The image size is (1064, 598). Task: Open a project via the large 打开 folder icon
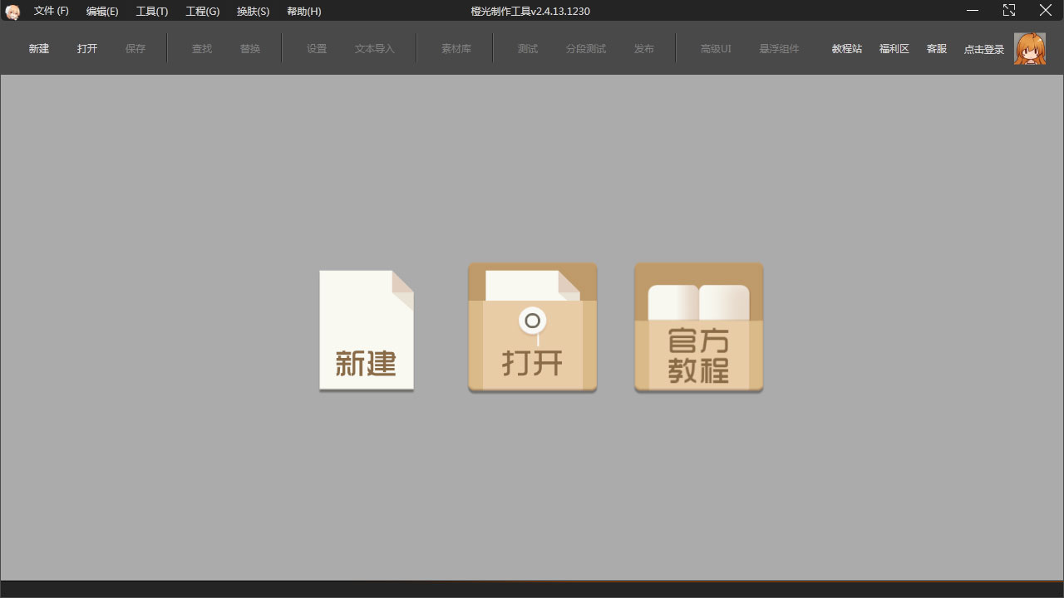[x=532, y=327]
